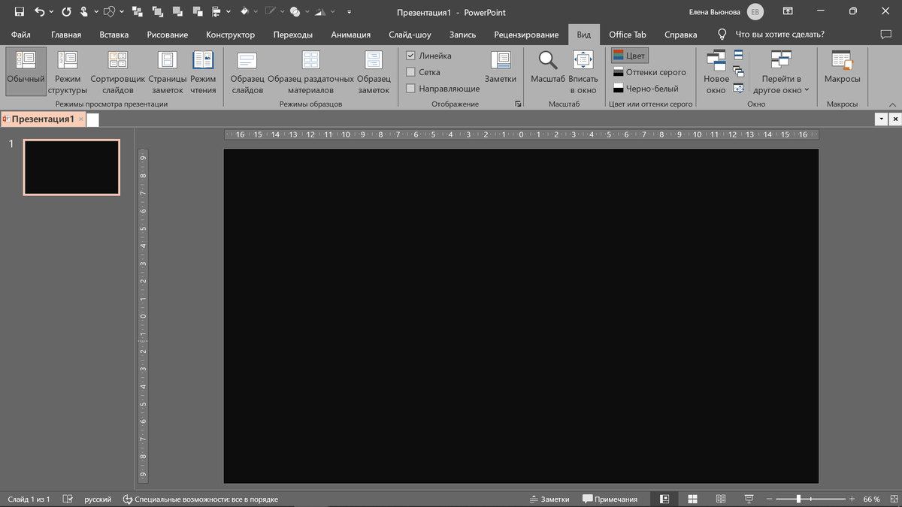Image resolution: width=902 pixels, height=507 pixels.
Task: Open Notes Page view (Страницы заметок)
Action: click(x=167, y=71)
